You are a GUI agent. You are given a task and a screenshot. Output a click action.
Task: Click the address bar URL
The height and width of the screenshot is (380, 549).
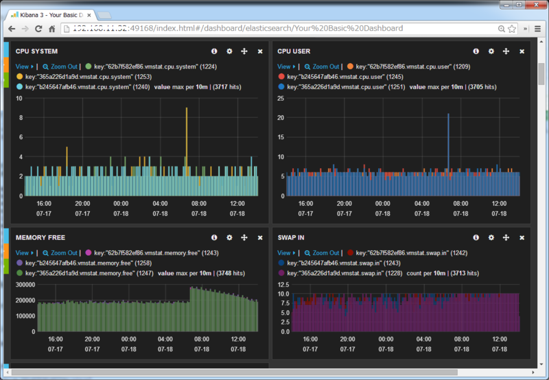238,28
